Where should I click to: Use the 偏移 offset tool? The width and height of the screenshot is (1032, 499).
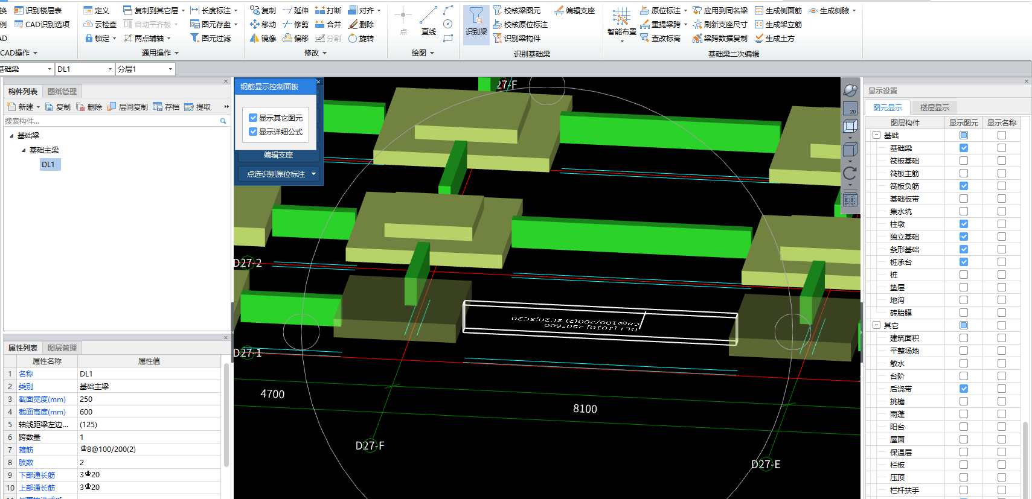coord(296,38)
